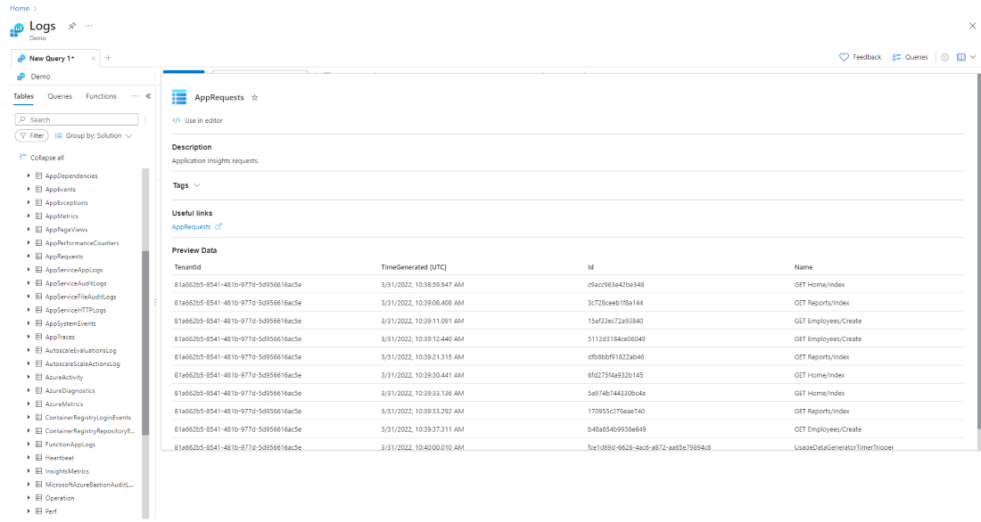This screenshot has width=981, height=522.
Task: Click the Feedback heart icon
Action: pos(844,57)
